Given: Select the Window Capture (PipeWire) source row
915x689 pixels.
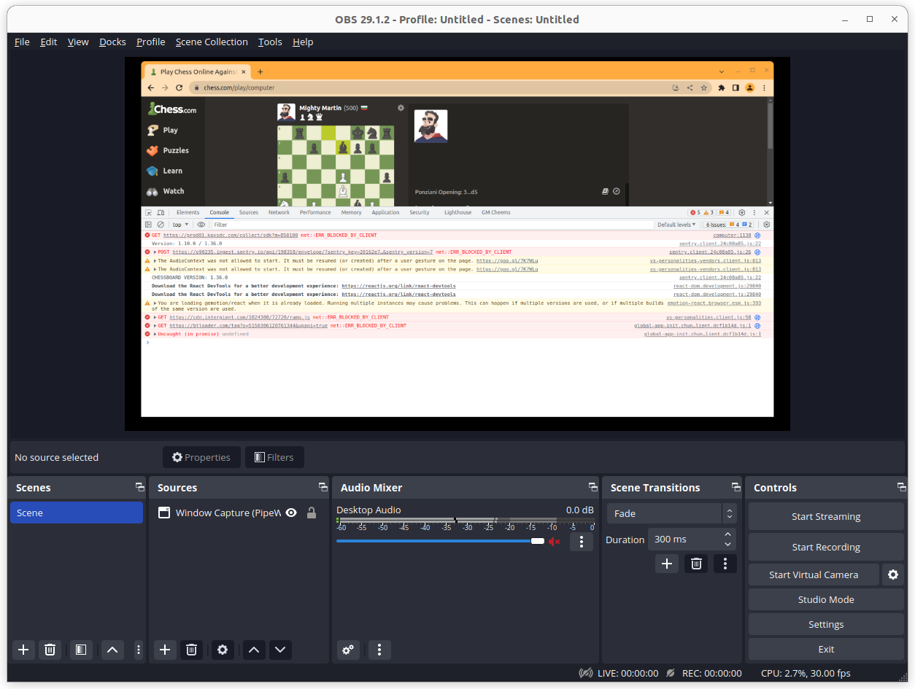Looking at the screenshot, I should click(x=239, y=513).
